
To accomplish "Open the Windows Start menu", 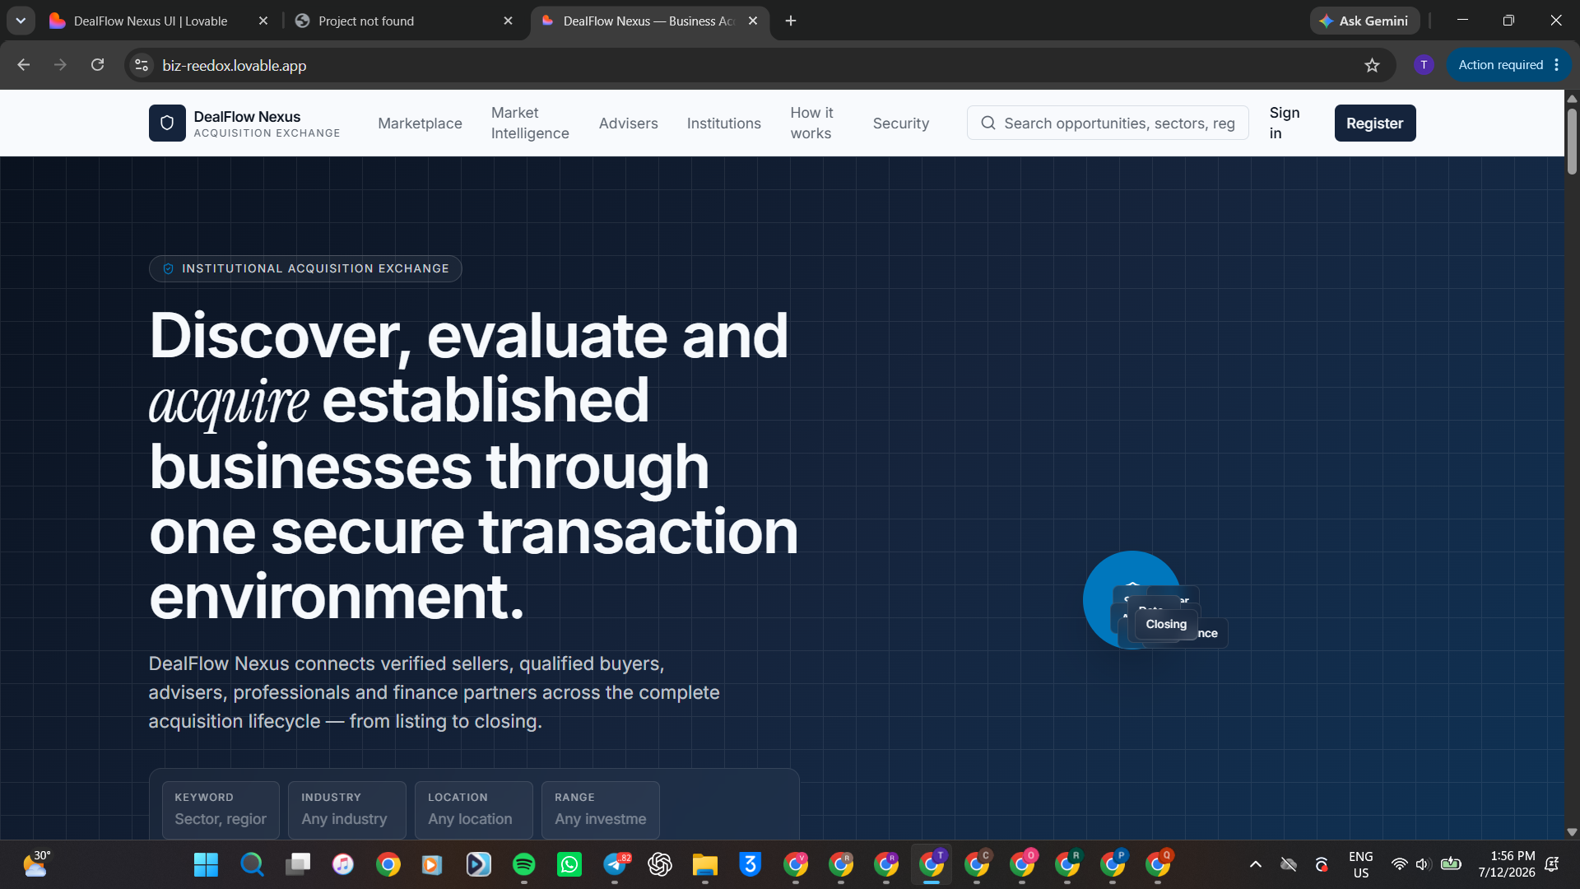I will pos(206,864).
